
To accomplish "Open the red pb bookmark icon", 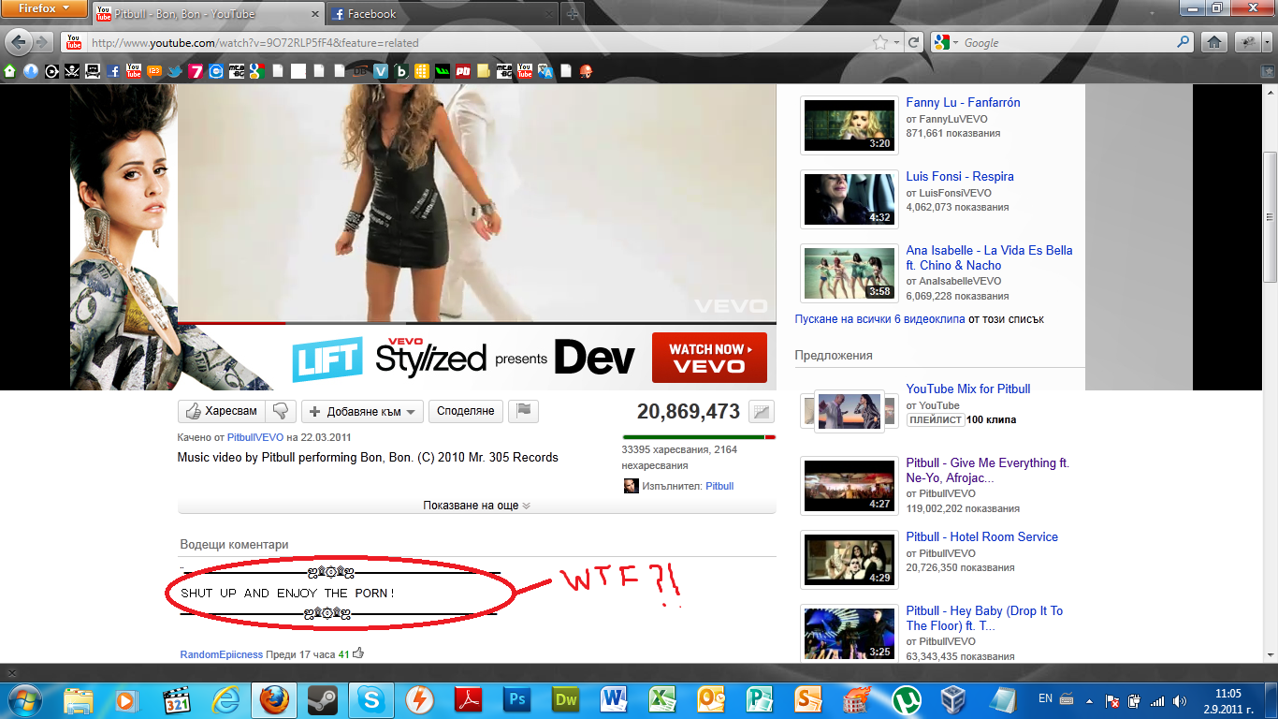I will (463, 70).
